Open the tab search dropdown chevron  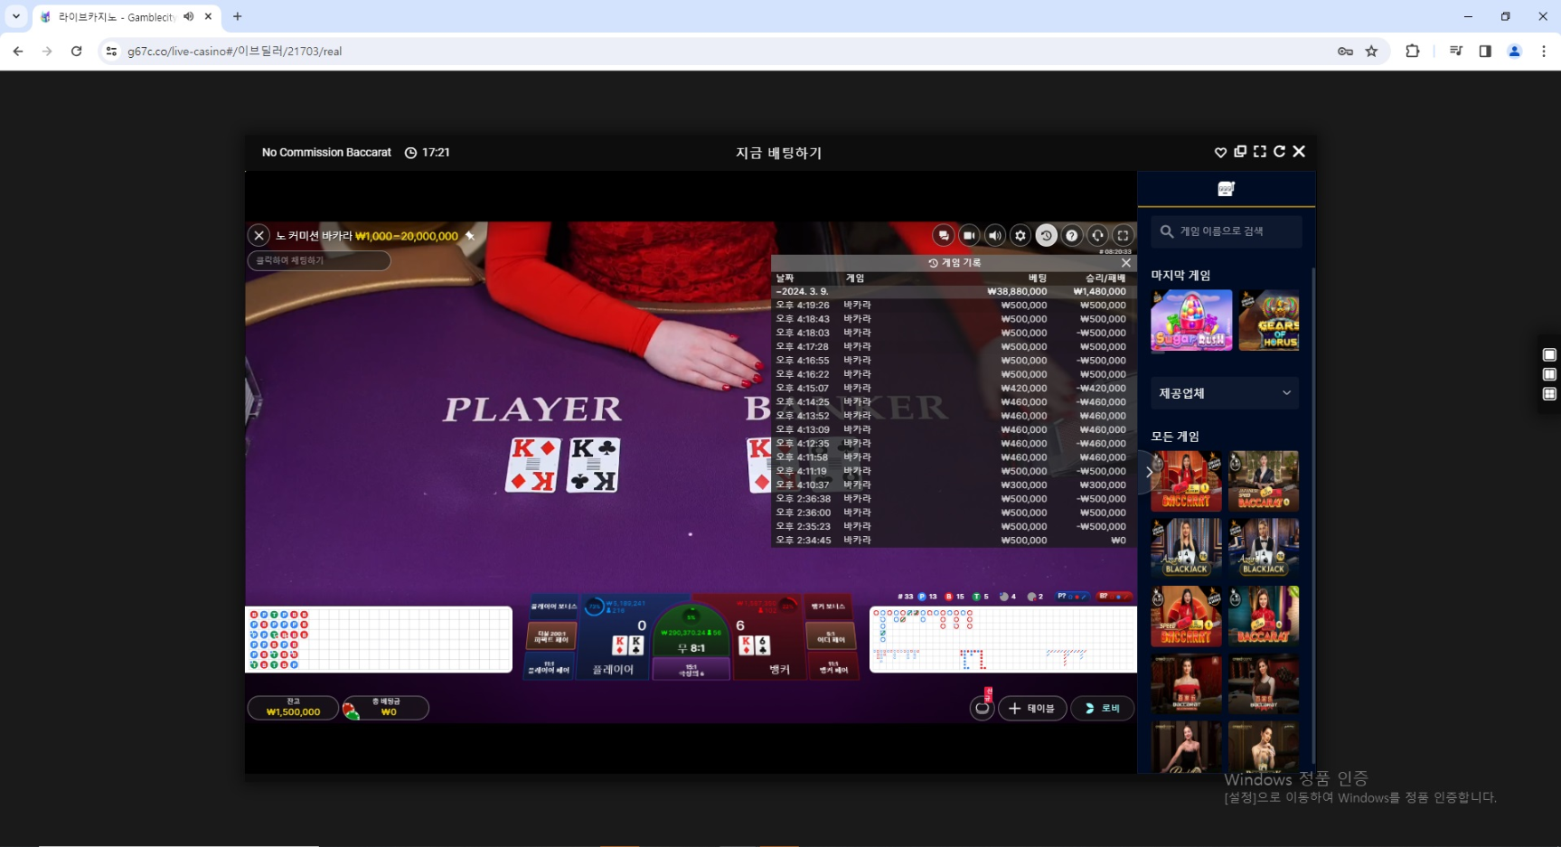coord(16,16)
